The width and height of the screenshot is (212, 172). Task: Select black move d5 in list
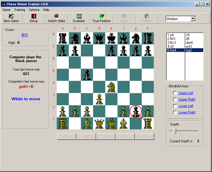click(x=194, y=39)
